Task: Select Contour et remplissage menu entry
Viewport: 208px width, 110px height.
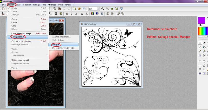Action: coord(22,41)
